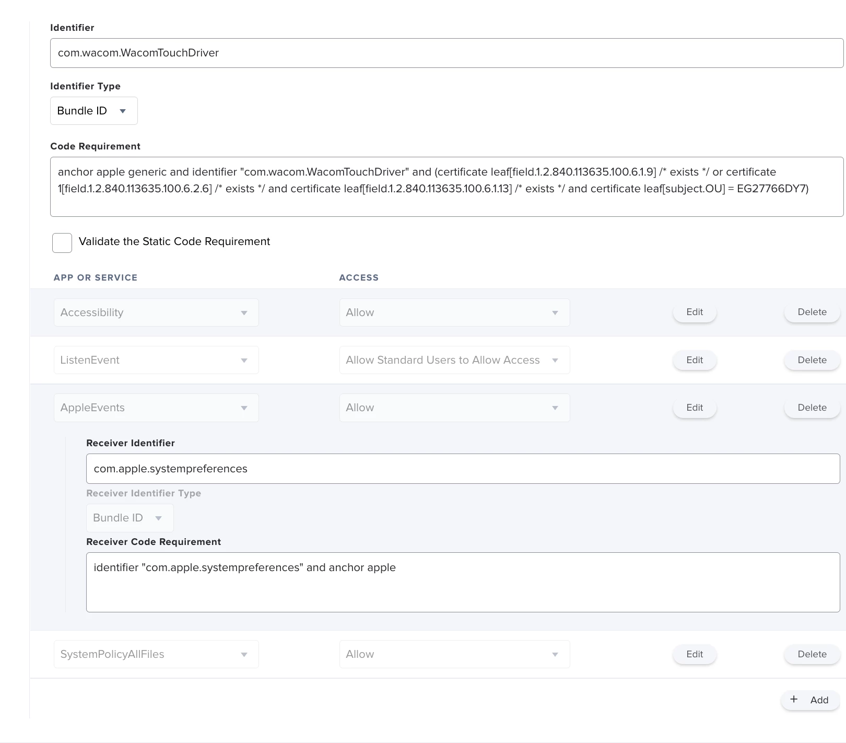Click the Validate the Static Code Requirement label
846x743 pixels.
[174, 241]
